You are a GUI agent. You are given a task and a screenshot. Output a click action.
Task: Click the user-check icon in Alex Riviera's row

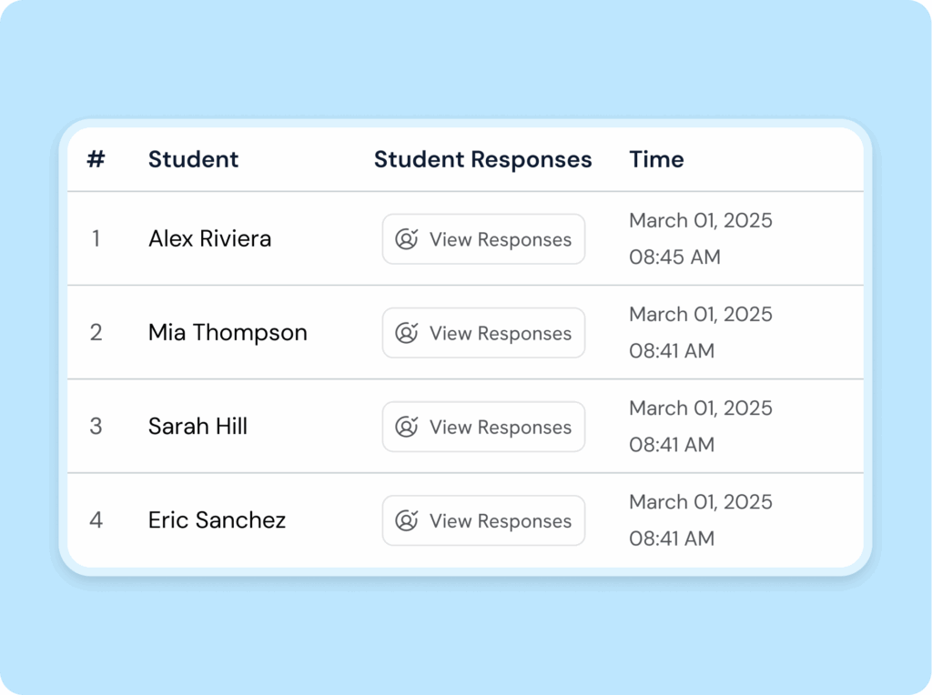(x=407, y=239)
